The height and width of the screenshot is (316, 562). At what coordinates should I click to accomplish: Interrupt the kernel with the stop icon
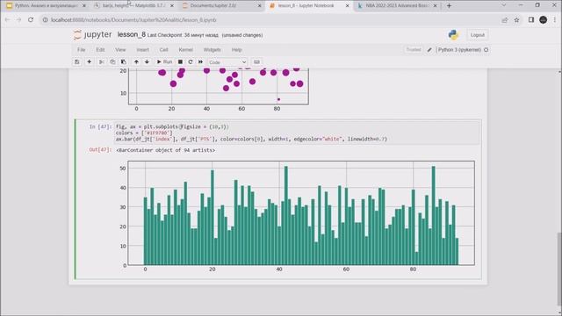pyautogui.click(x=180, y=62)
